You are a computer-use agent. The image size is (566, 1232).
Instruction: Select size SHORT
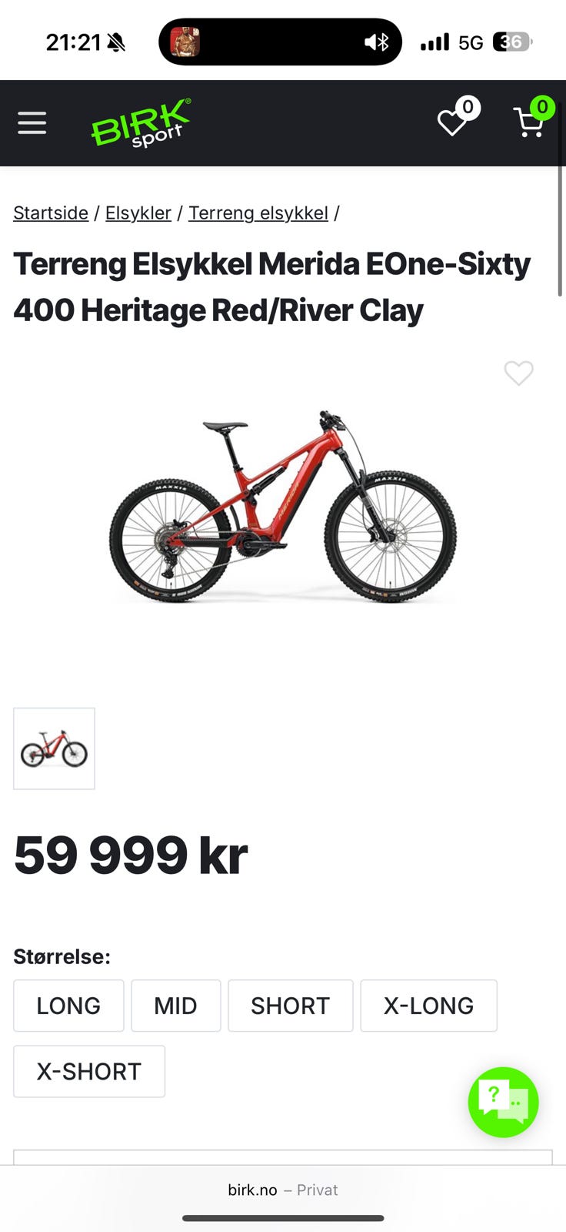[x=290, y=1006]
